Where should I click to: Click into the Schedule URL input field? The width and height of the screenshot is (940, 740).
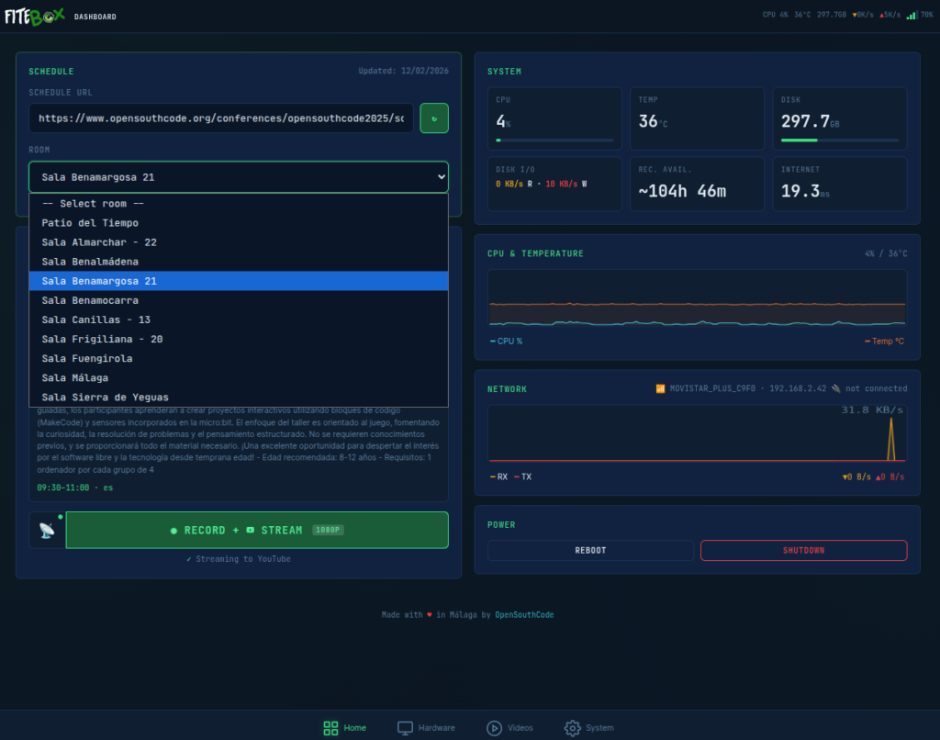point(220,118)
